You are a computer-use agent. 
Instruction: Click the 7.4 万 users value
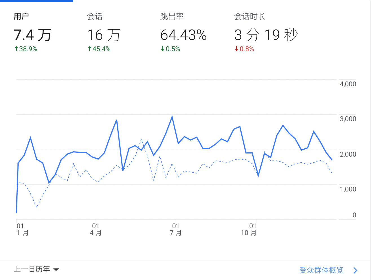tap(32, 35)
